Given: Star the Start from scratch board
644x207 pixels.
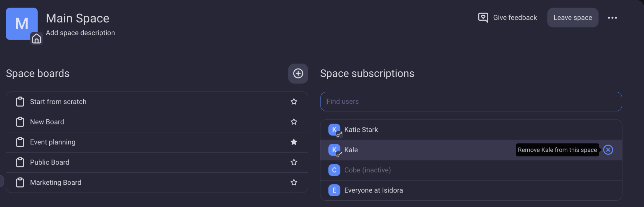Looking at the screenshot, I should click(294, 101).
